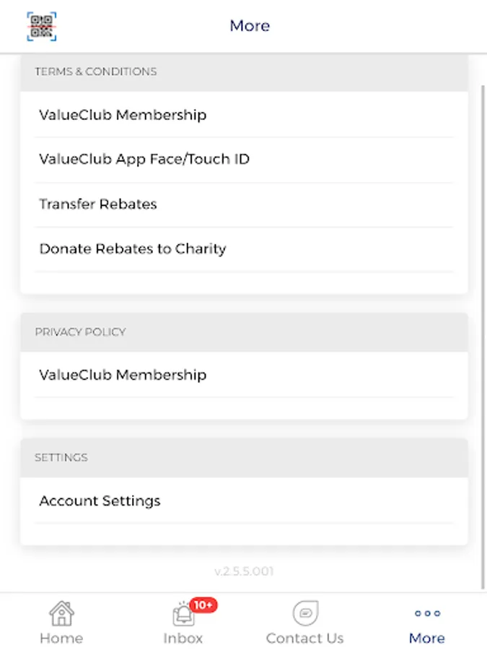Open the QR code scanner icon
Screen dimensions: 487x650
pyautogui.click(x=42, y=26)
